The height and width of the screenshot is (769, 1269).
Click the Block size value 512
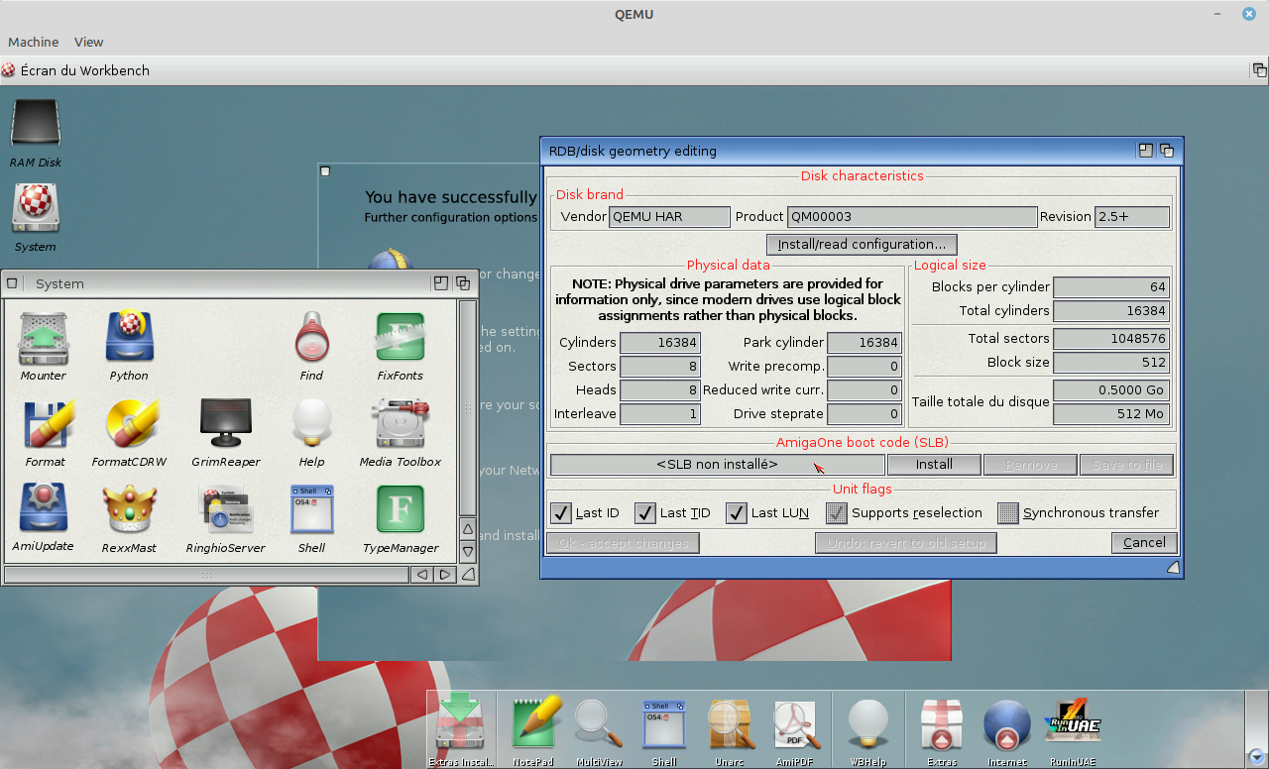(x=1111, y=362)
